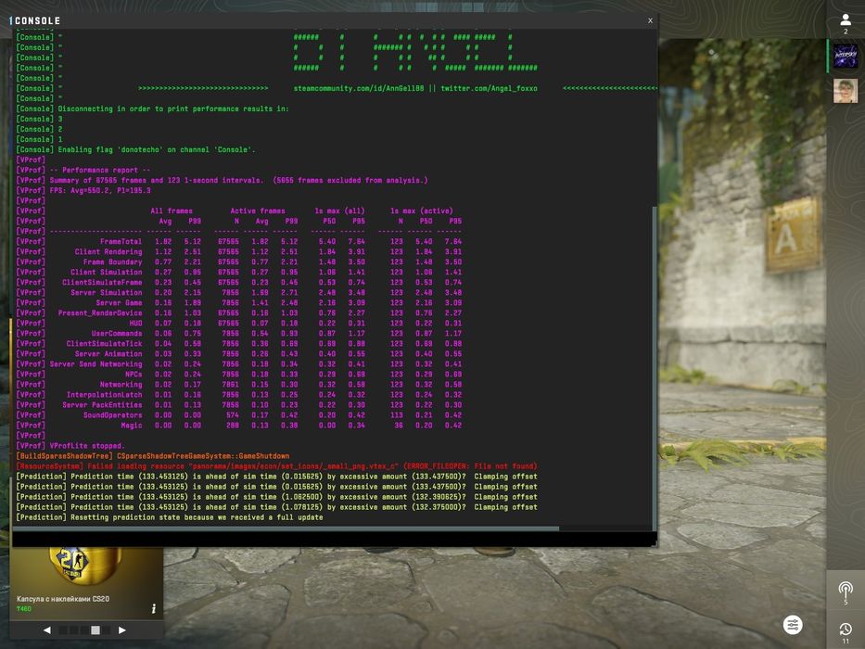Click the Networking row label
Screen dimensions: 865x649
[121, 385]
